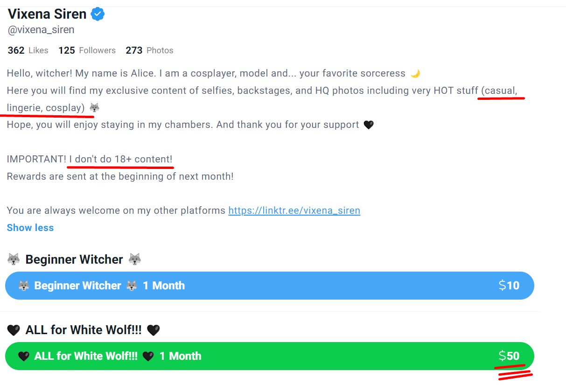566x385 pixels.
Task: Open the 273 Photos section
Action: pyautogui.click(x=149, y=50)
